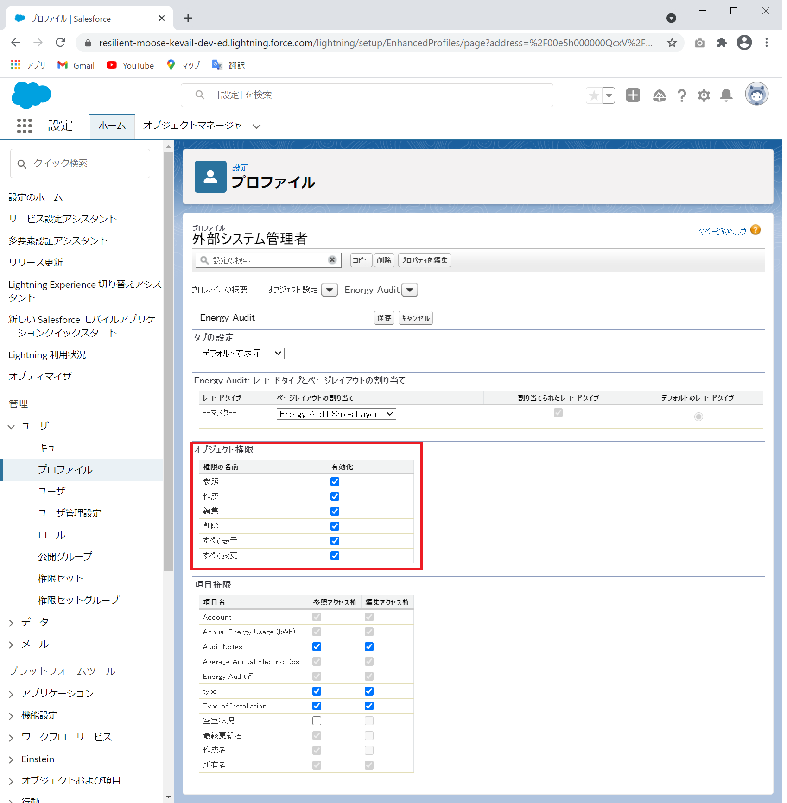Uncheck the すべて変更 object permission
This screenshot has height=803, width=787.
tap(335, 556)
